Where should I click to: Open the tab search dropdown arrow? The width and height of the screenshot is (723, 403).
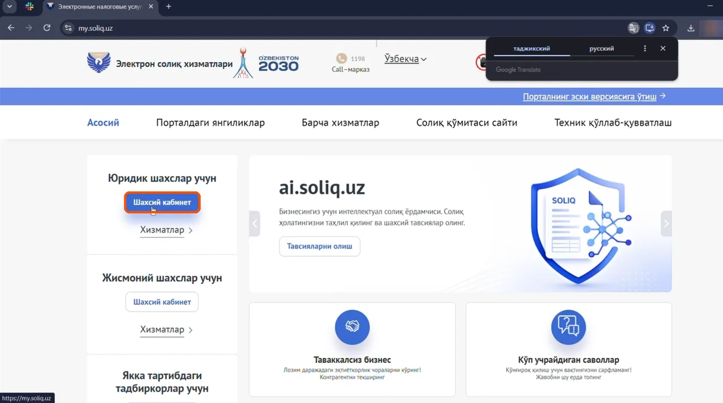10,7
